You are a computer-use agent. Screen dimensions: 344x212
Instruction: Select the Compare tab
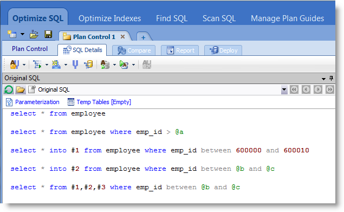134,50
